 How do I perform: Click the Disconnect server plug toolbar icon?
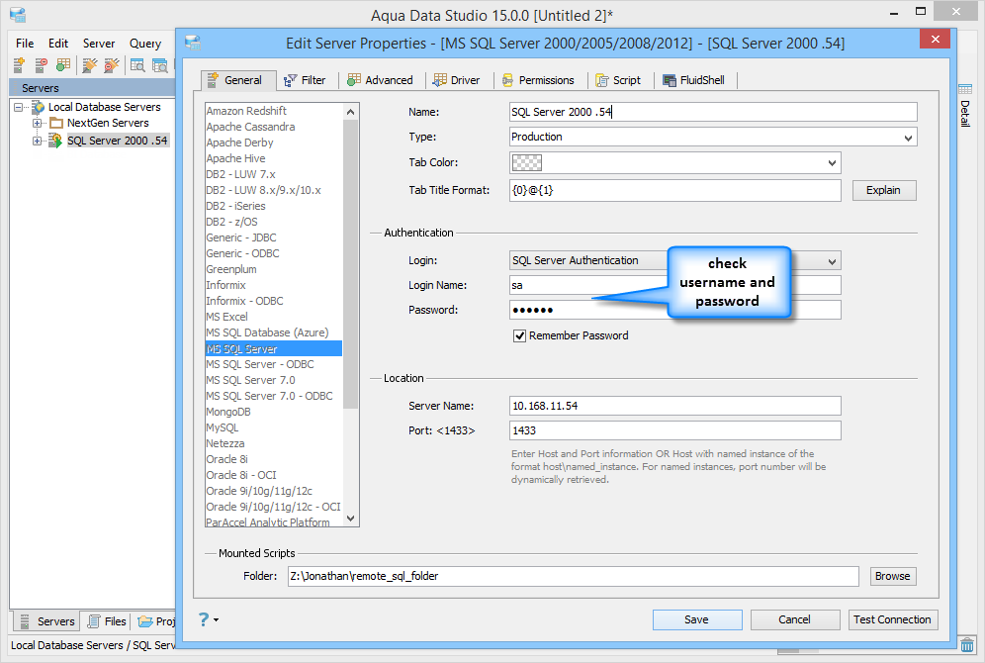coord(112,64)
